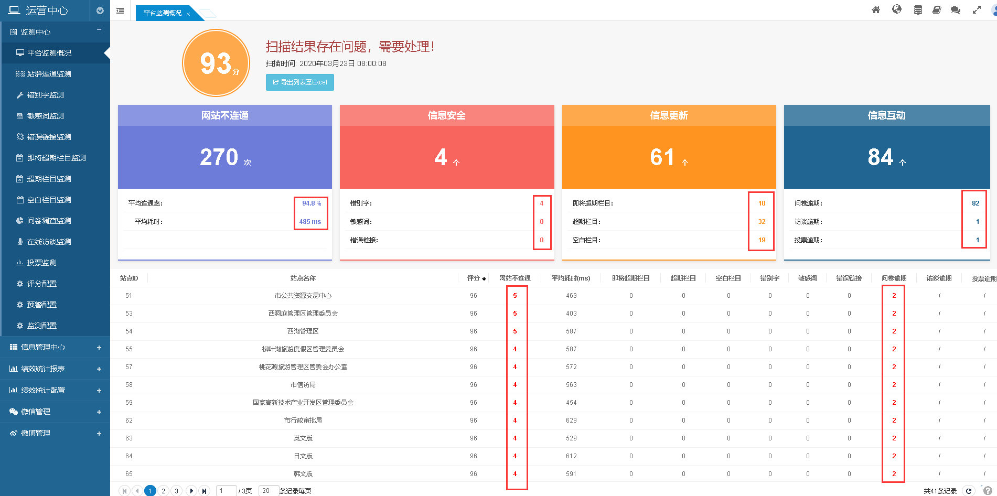Image resolution: width=997 pixels, height=496 pixels.
Task: Collapse sidebar using the menu toggle icon
Action: point(120,10)
